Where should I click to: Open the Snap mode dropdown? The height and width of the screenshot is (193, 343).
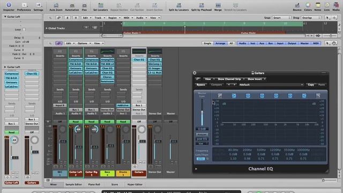point(281,18)
